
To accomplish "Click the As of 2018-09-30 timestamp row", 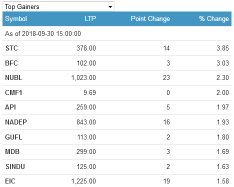I will (117, 33).
